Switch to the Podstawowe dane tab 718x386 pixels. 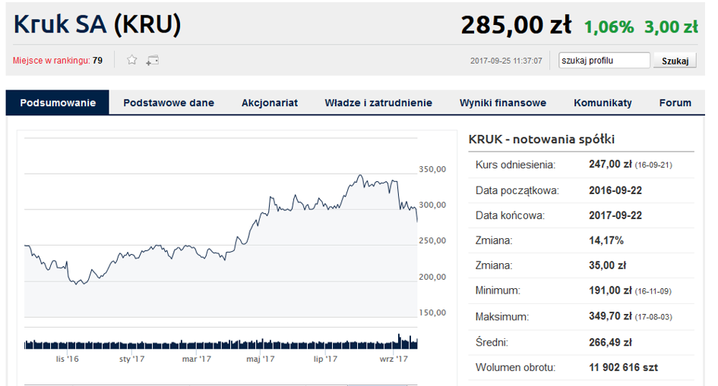coord(169,103)
